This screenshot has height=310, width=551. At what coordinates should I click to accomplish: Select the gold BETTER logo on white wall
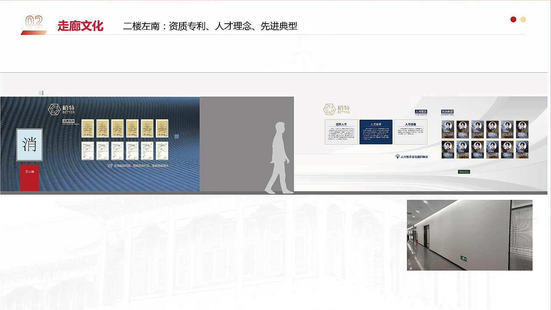(330, 109)
